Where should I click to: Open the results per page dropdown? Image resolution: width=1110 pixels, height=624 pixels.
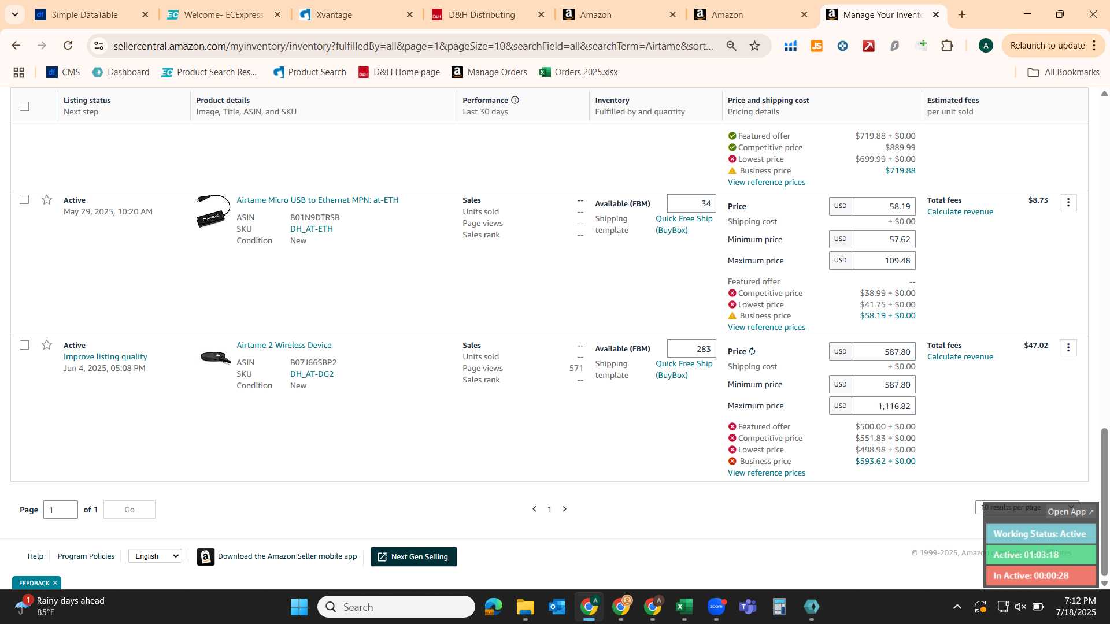coord(1027,507)
